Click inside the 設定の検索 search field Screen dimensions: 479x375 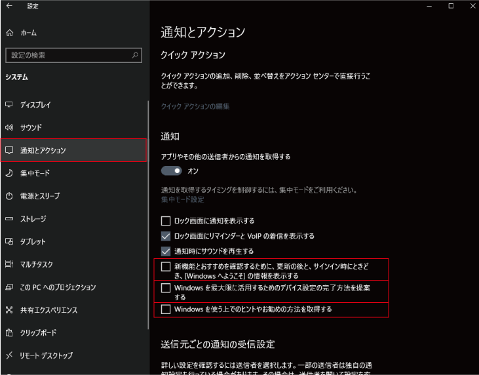pos(66,56)
